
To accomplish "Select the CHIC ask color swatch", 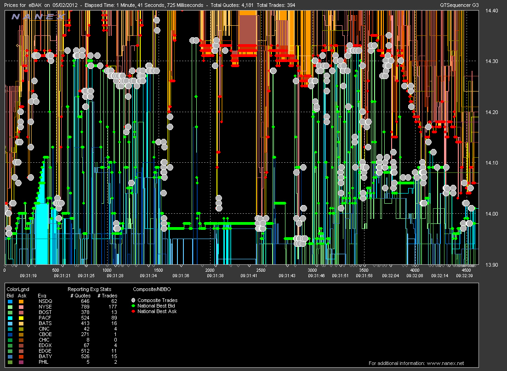I will coord(21,340).
